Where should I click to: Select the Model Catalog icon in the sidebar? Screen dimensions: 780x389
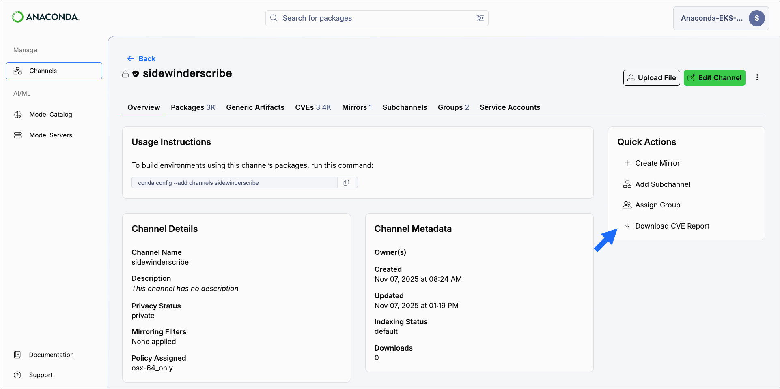18,114
